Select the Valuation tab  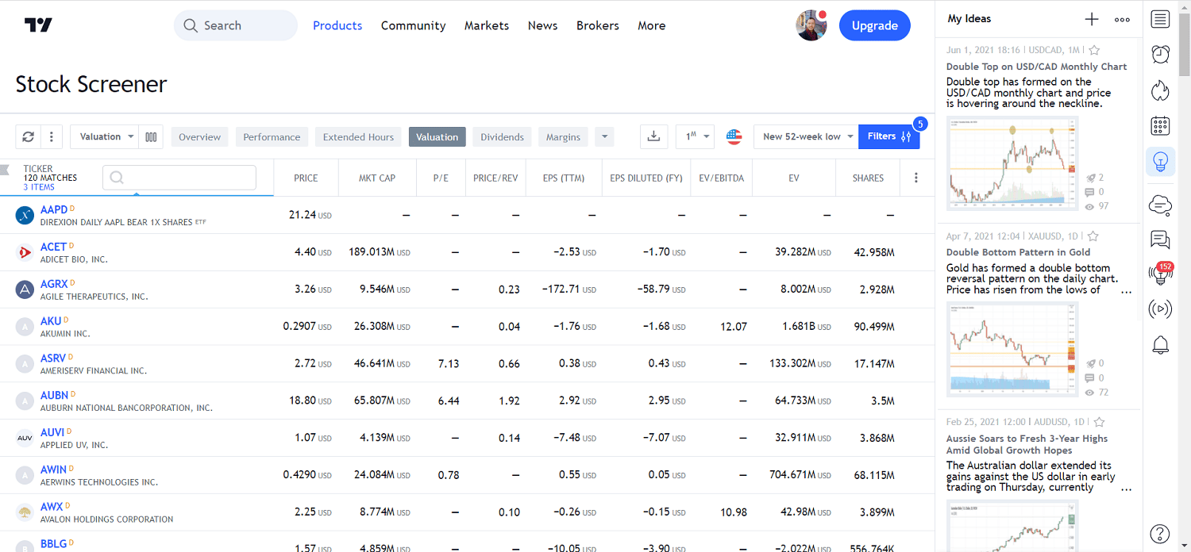[437, 136]
